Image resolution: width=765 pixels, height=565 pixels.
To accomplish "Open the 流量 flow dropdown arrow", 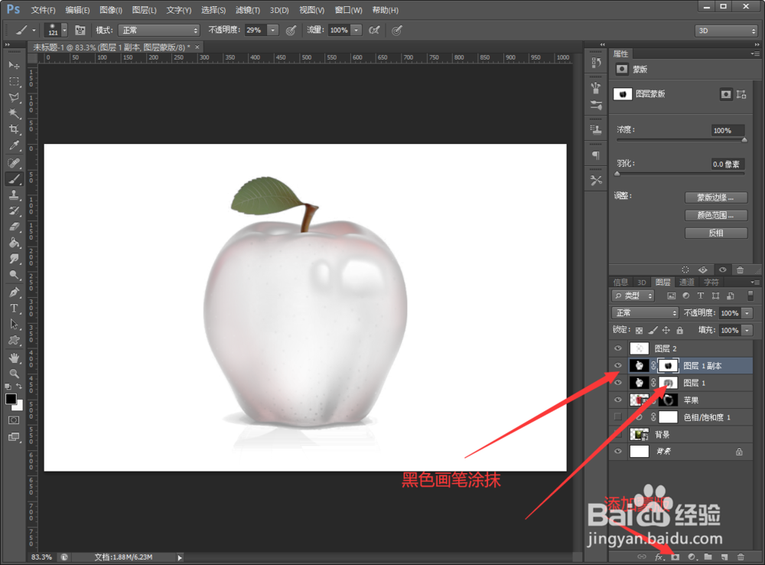I will pos(356,31).
